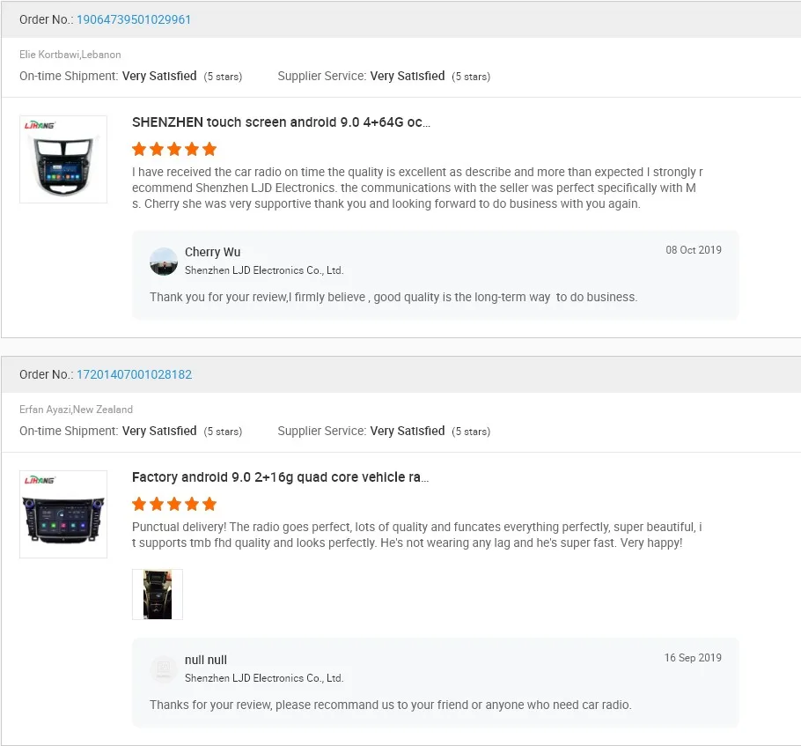Screen dimensions: 801x746
Task: Click first review's Supplier Service Very Satisfied
Action: 407,77
